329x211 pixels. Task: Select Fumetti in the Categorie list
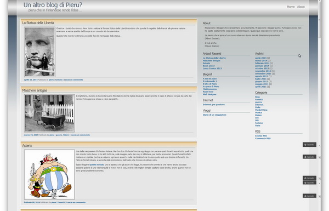[x=259, y=100]
